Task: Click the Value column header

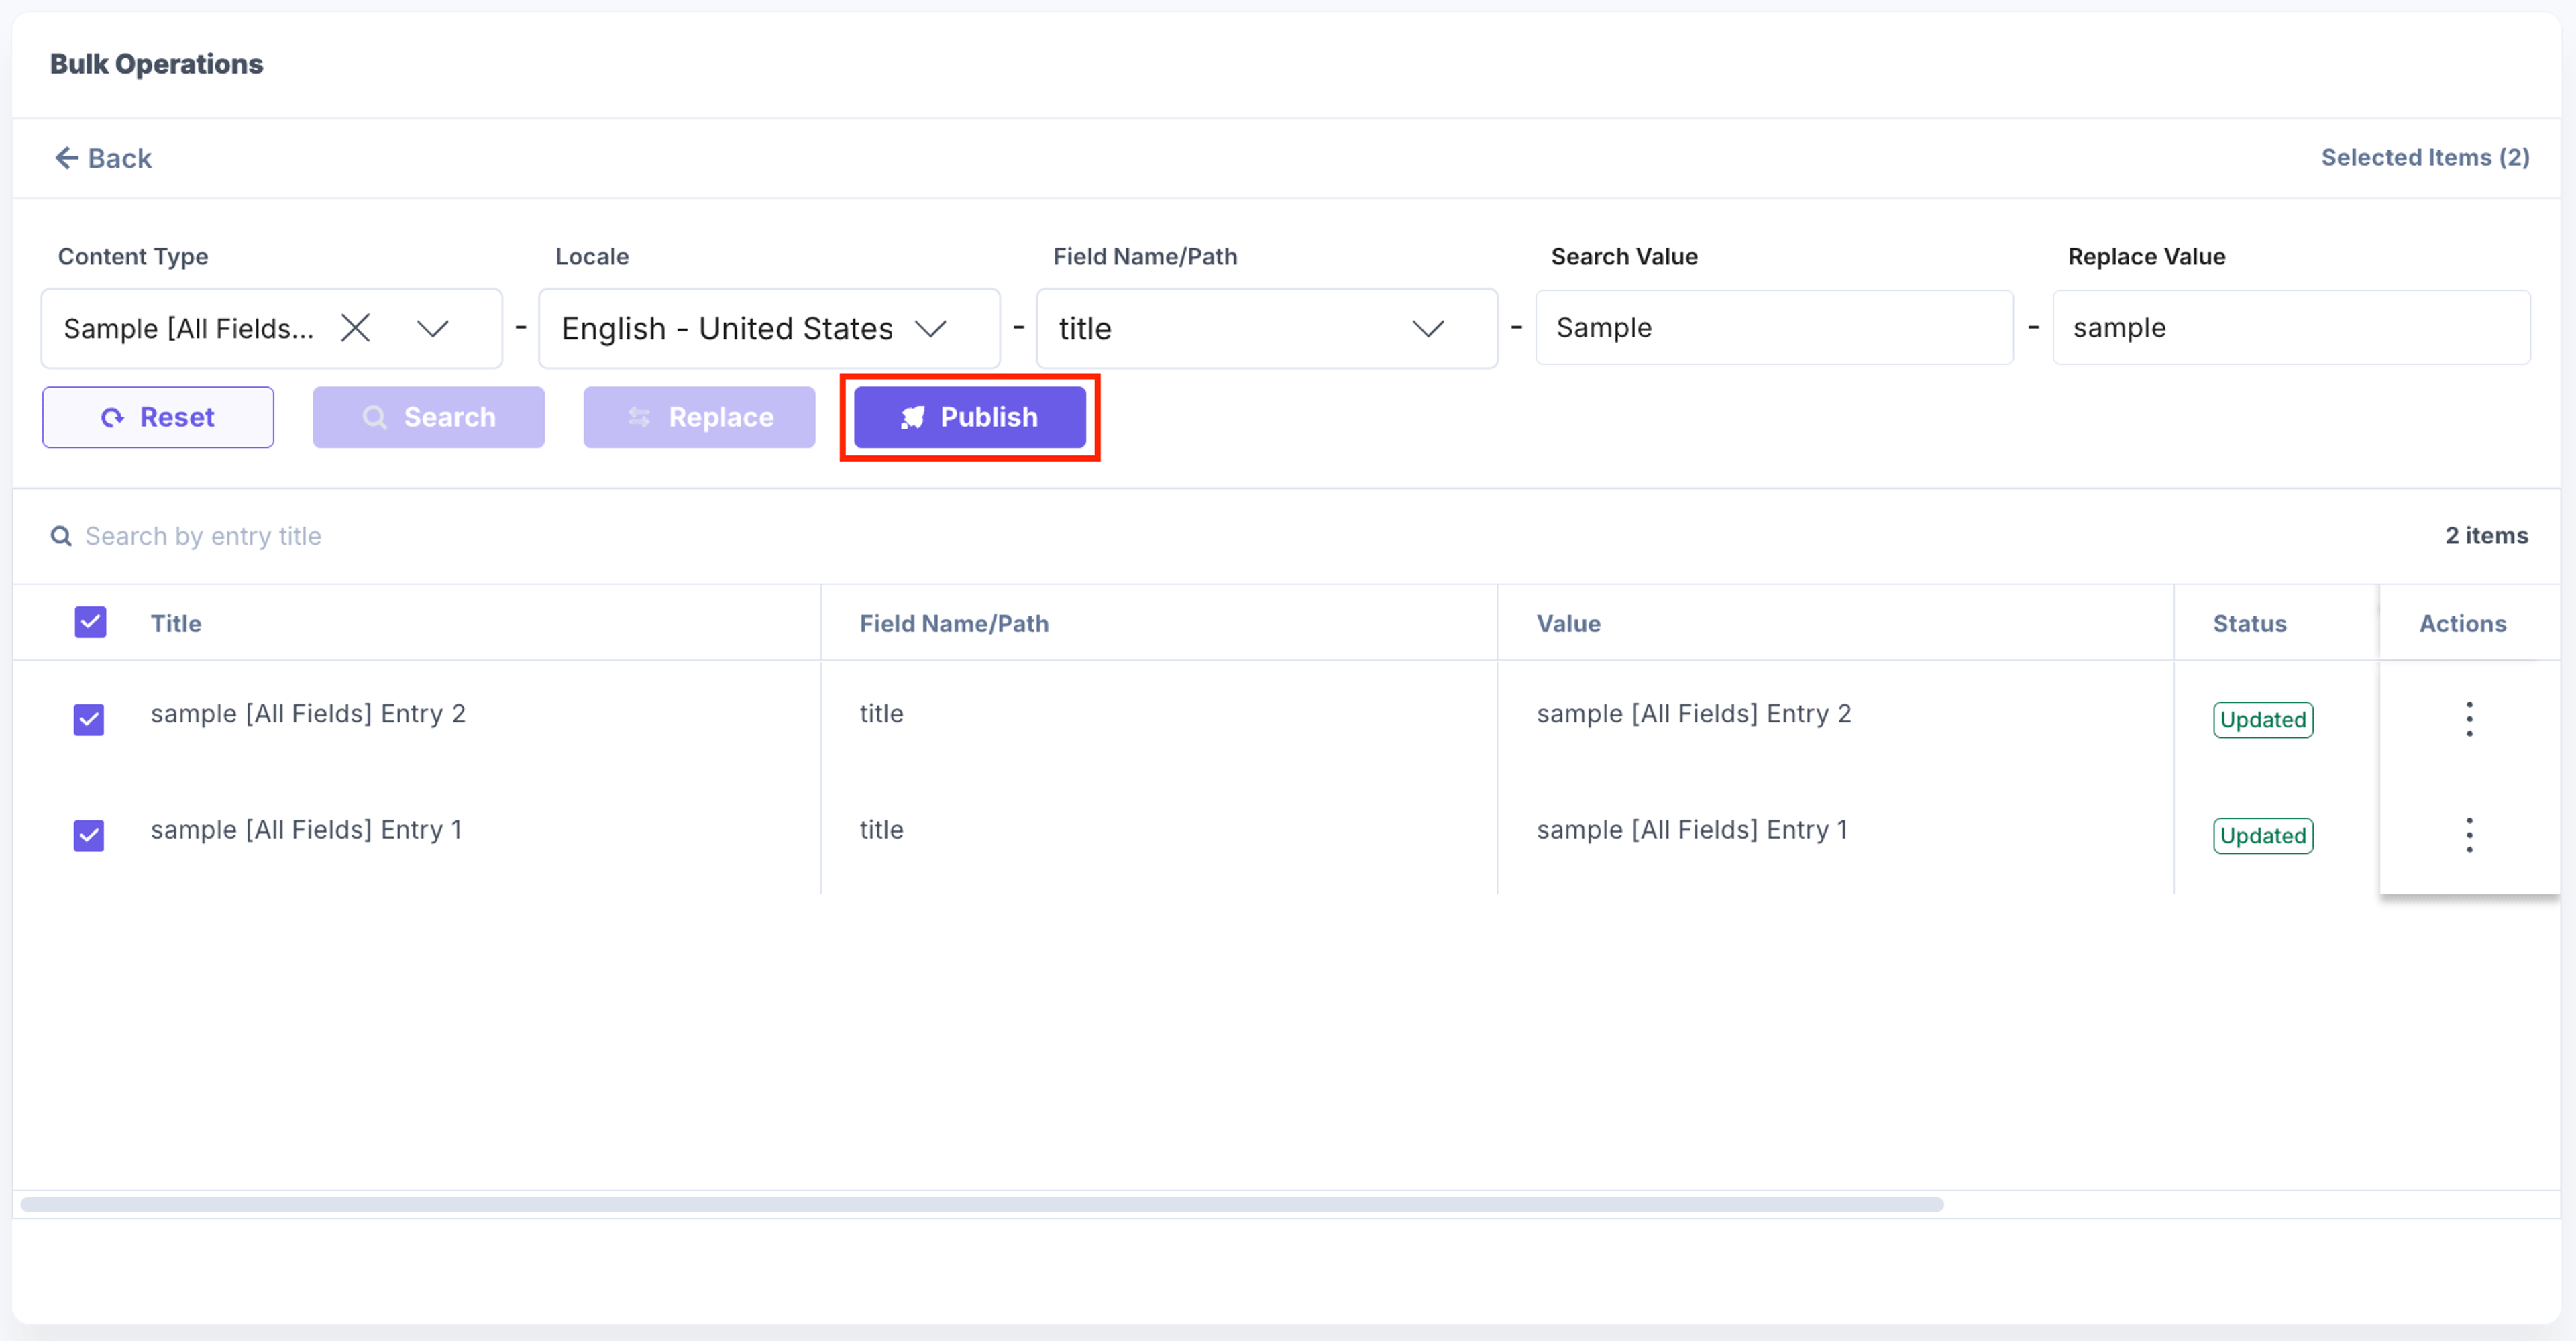Action: tap(1568, 623)
